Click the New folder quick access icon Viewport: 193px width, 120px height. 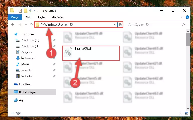(26, 11)
